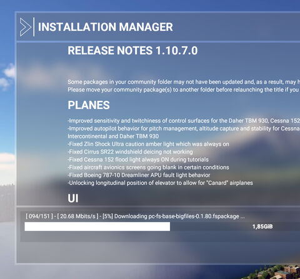The height and width of the screenshot is (279, 300).
Task: Click the 1,85GiB download size label
Action: (262, 226)
